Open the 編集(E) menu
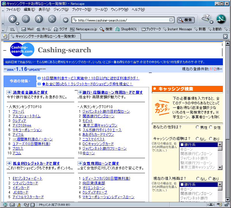 (29, 10)
